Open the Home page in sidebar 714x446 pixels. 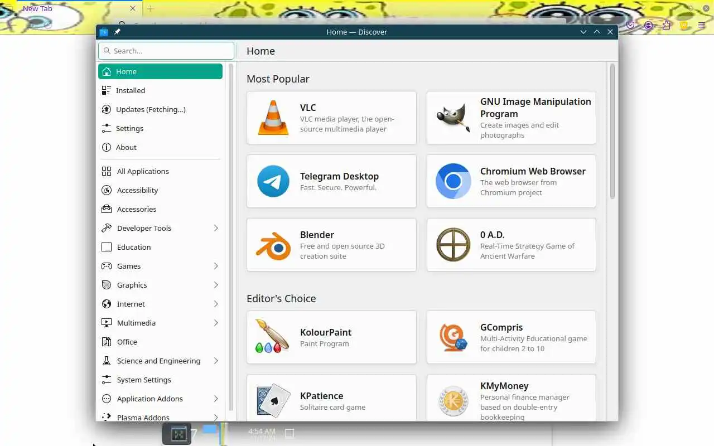point(160,71)
